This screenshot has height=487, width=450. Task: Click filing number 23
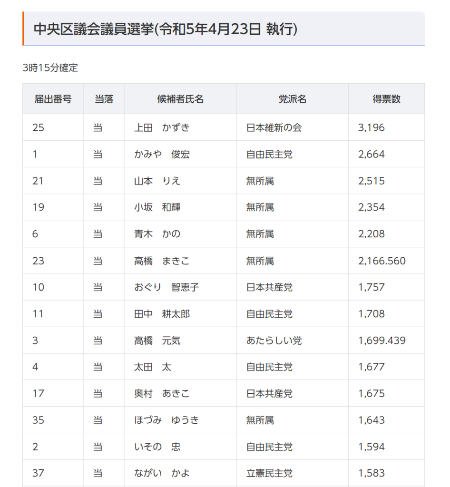tap(38, 261)
